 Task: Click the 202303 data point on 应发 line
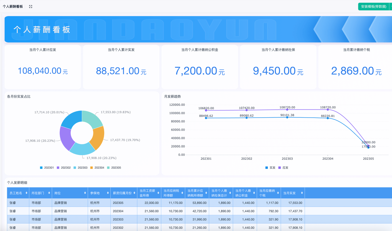click(287, 109)
